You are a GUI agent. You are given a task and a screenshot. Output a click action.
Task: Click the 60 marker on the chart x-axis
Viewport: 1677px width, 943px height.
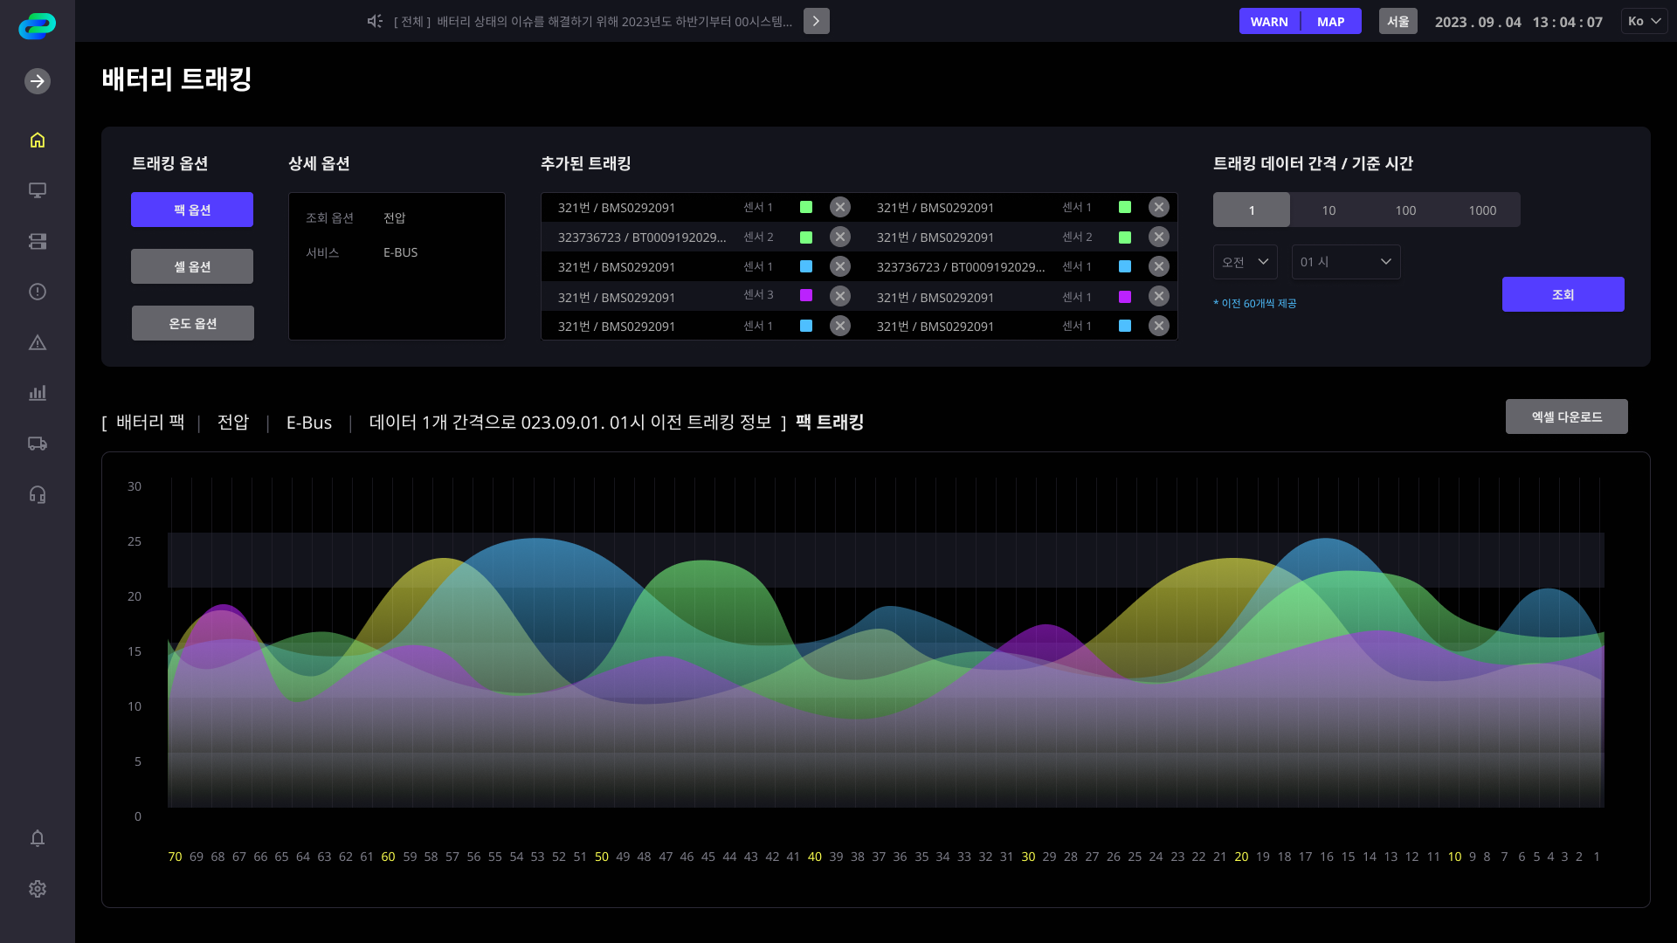click(389, 857)
